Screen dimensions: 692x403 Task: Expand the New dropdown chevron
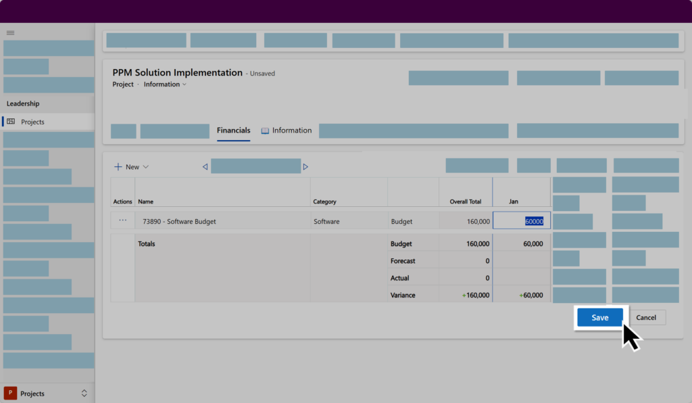pos(146,167)
